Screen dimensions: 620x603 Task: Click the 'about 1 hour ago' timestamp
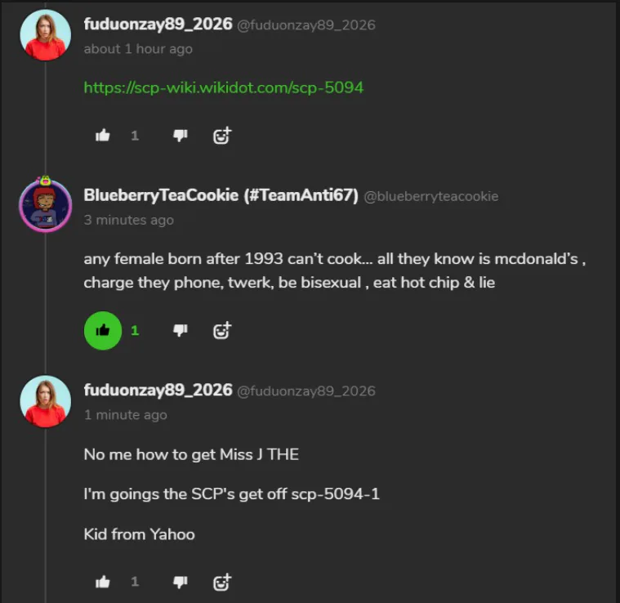pos(138,49)
